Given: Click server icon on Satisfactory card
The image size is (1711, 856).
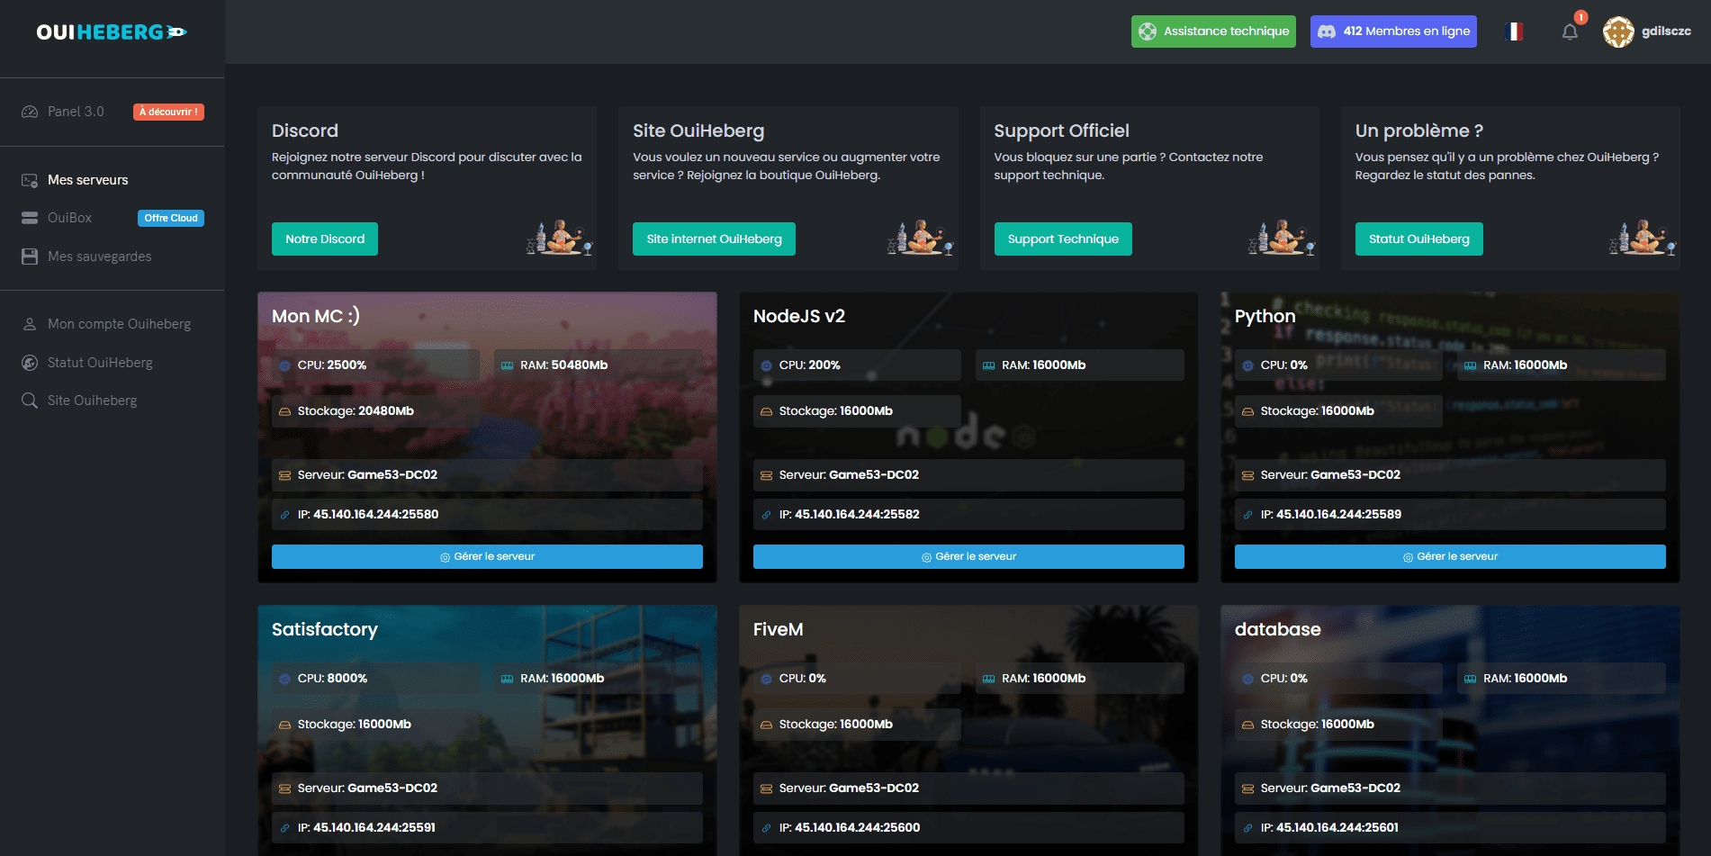Looking at the screenshot, I should pos(284,788).
